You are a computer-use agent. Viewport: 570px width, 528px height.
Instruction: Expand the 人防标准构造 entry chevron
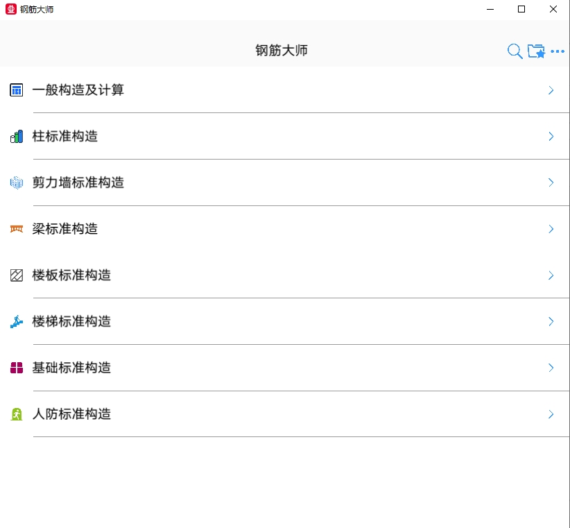click(551, 414)
